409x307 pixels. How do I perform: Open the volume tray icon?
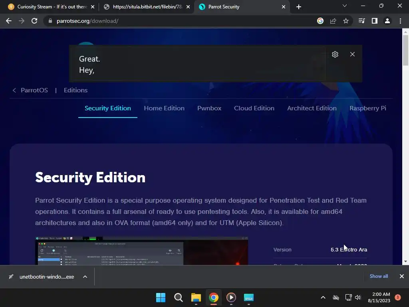[358, 297]
